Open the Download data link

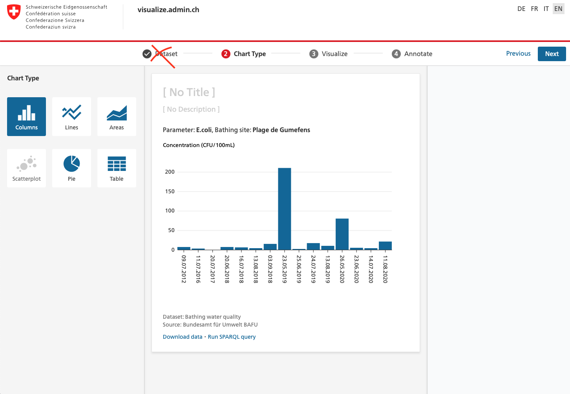(x=182, y=336)
